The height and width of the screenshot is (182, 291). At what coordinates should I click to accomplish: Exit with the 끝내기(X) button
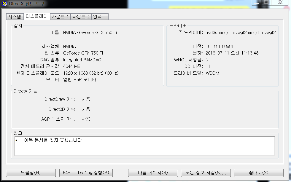[259, 173]
